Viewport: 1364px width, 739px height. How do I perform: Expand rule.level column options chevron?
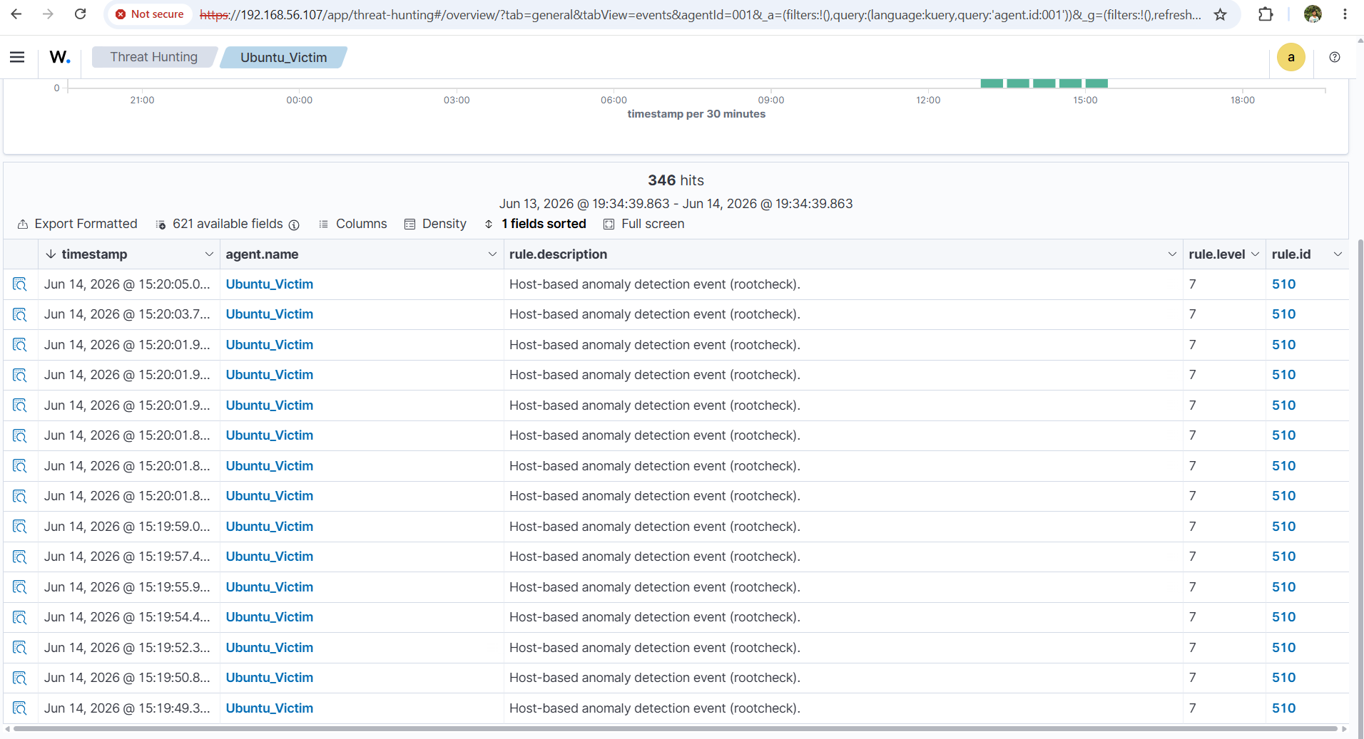tap(1255, 254)
